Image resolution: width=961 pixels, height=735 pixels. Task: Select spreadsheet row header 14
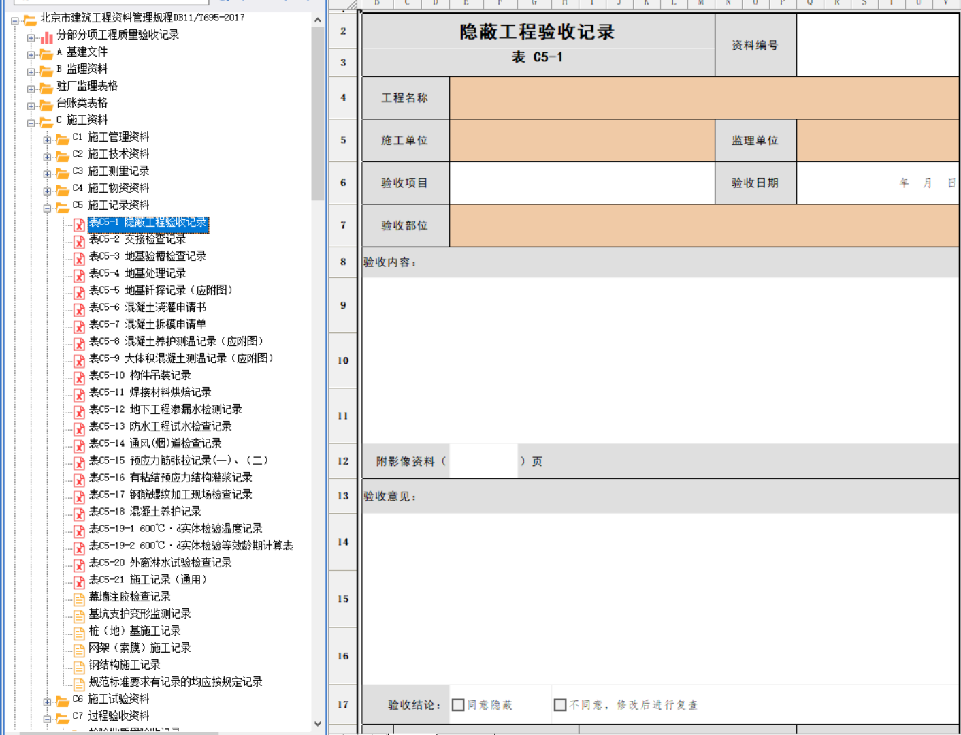[x=343, y=542]
